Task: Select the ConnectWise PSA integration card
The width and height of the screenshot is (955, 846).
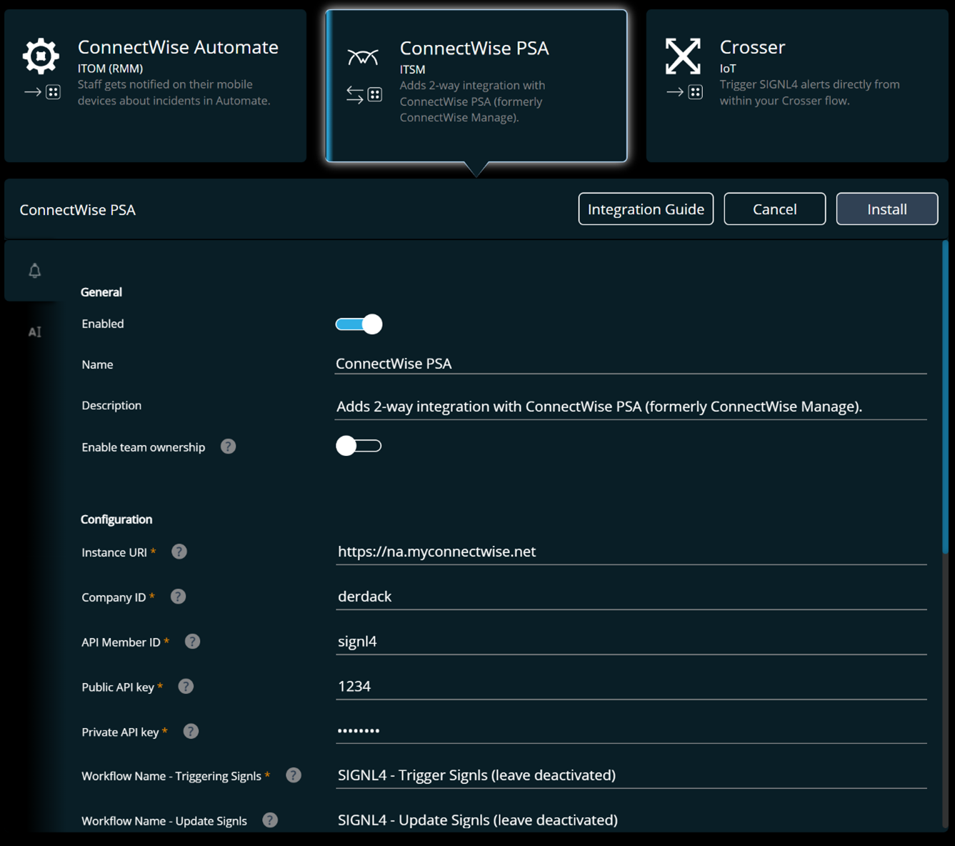Action: (476, 86)
